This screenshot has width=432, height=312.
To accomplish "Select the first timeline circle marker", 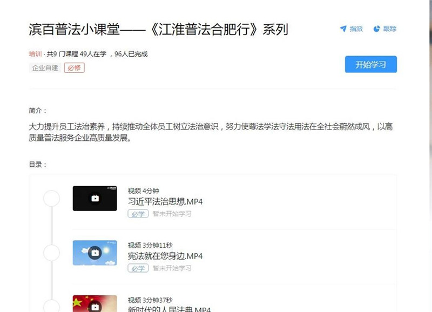I will 51,198.
